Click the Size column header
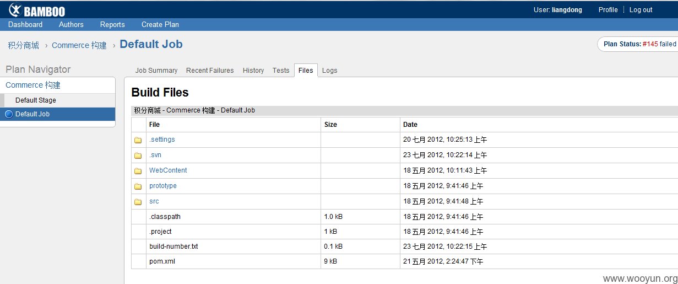This screenshot has height=284, width=678. [330, 125]
